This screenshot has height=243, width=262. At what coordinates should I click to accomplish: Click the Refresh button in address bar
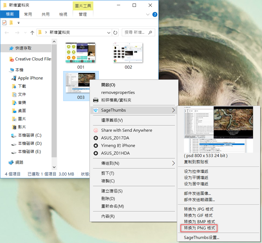[115, 33]
